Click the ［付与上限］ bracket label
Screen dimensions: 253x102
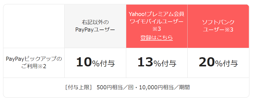pos(78,88)
